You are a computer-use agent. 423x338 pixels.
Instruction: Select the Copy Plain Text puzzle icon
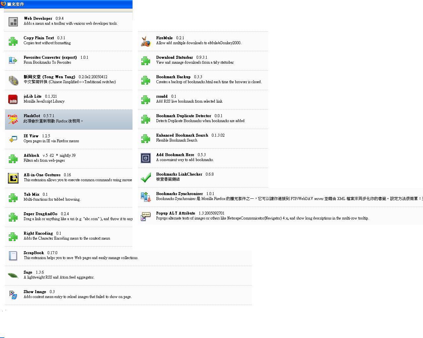click(13, 41)
